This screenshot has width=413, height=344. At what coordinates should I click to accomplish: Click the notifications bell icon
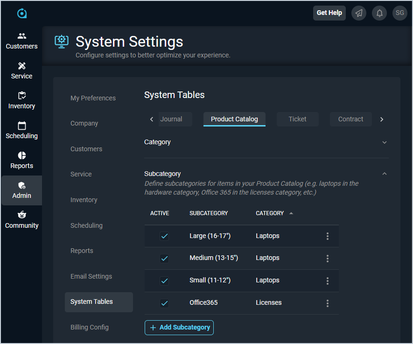379,13
